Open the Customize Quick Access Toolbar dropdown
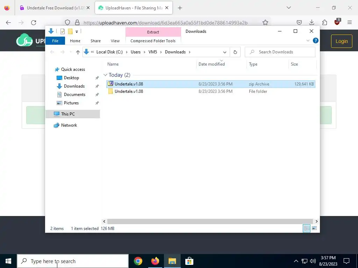This screenshot has width=358, height=268. pyautogui.click(x=77, y=32)
